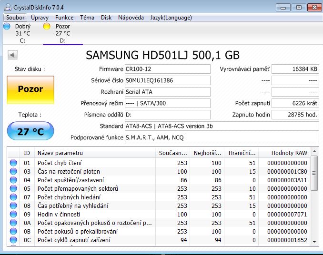Select the yellow status orb for disk D:
Viewport: 323px width, 255px height.
47,27
